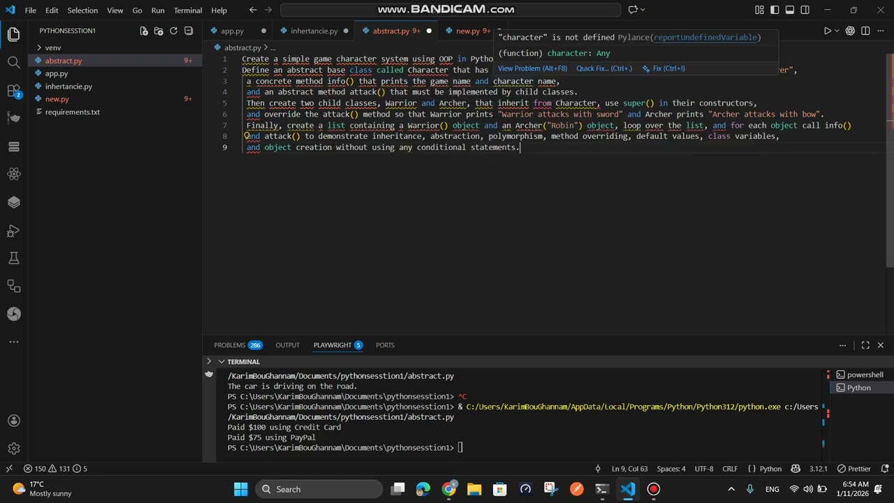Viewport: 894px width, 503px height.
Task: Switch to the app.py editor tab
Action: pos(233,31)
